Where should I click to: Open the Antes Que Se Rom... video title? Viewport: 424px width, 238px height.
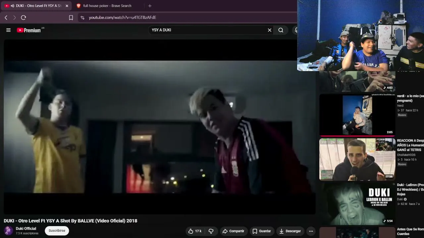click(410, 231)
